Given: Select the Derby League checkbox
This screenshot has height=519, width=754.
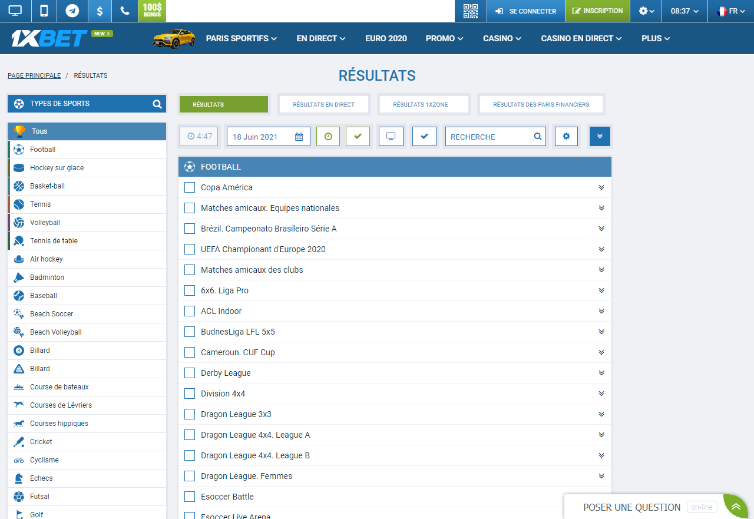Looking at the screenshot, I should click(190, 373).
